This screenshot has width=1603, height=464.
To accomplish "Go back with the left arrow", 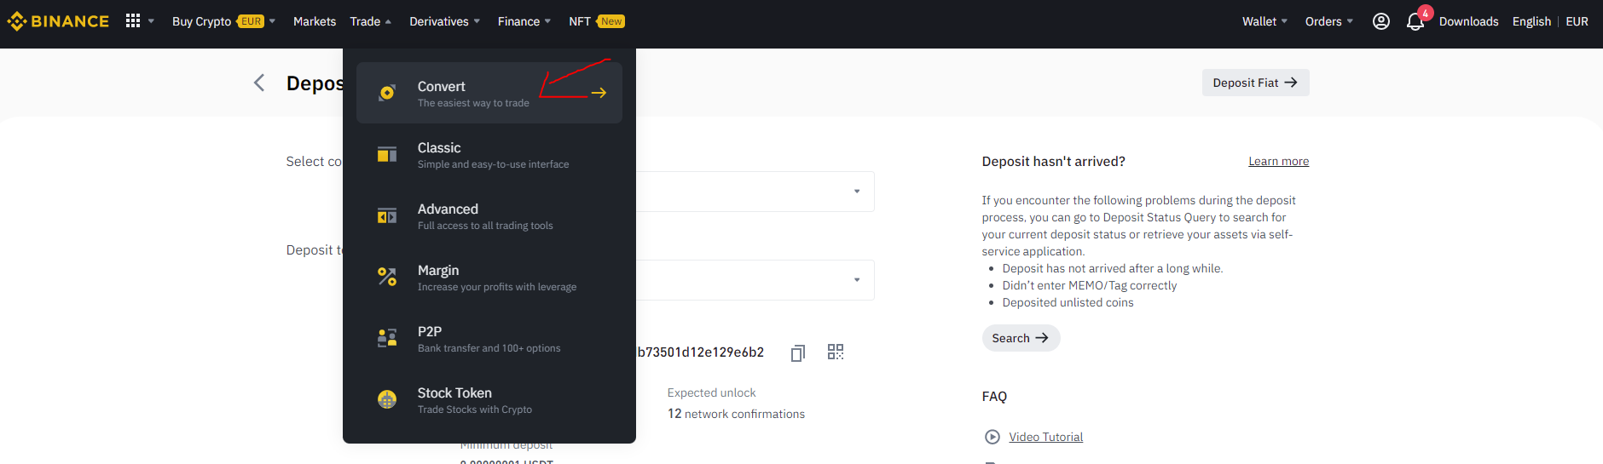I will pyautogui.click(x=259, y=83).
